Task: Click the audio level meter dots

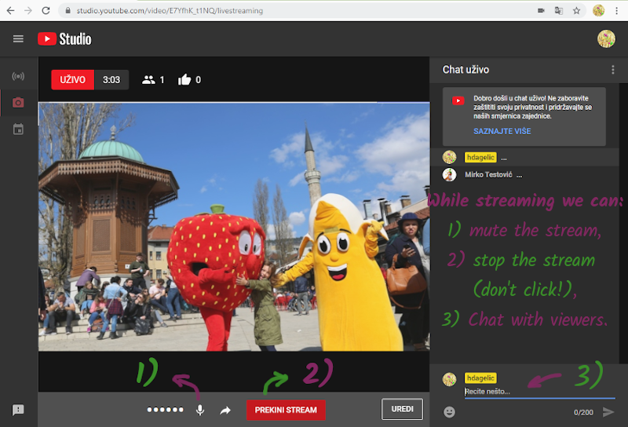Action: (x=166, y=410)
